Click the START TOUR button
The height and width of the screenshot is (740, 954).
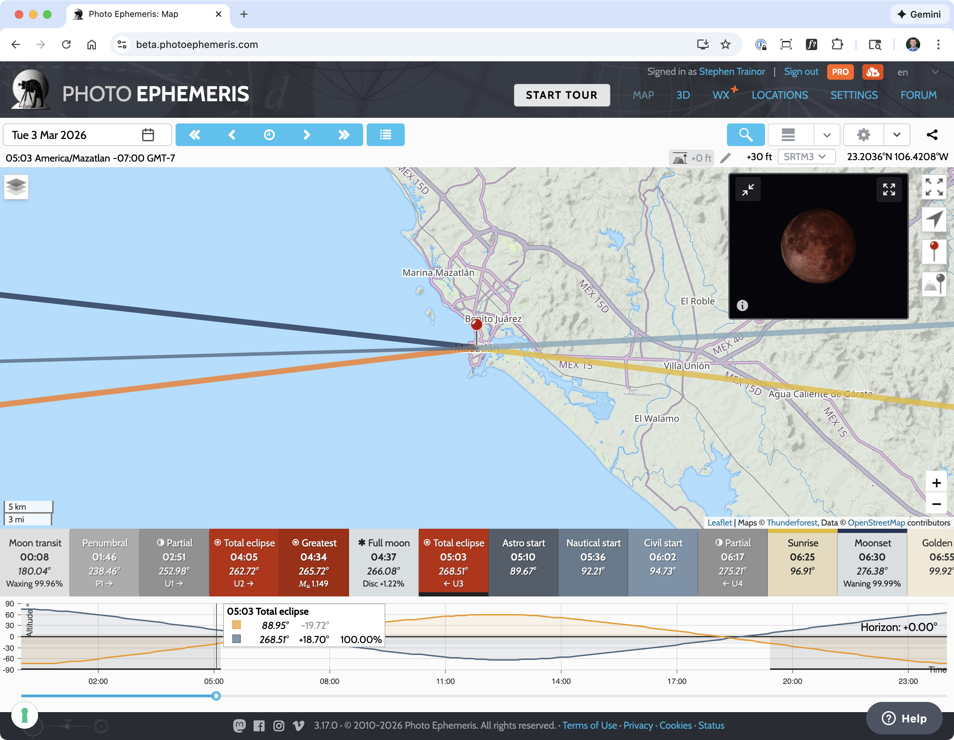(561, 95)
